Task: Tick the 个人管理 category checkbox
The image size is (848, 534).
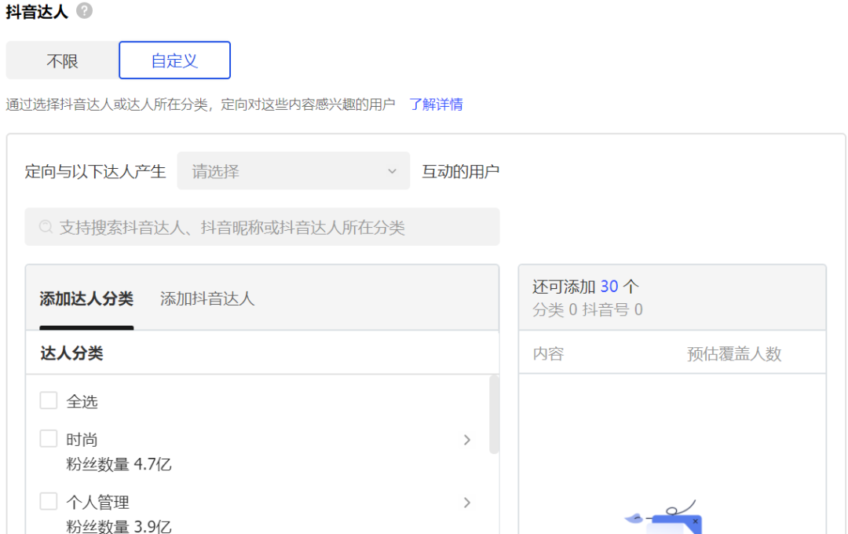Action: pos(49,501)
